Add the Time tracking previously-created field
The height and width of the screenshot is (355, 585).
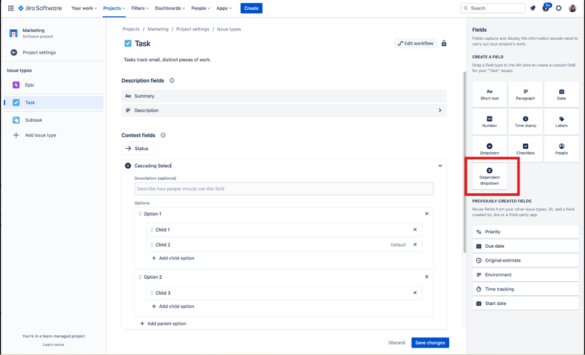point(525,289)
